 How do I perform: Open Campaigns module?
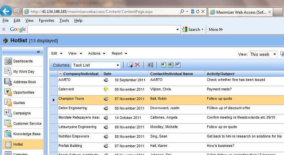22,113
